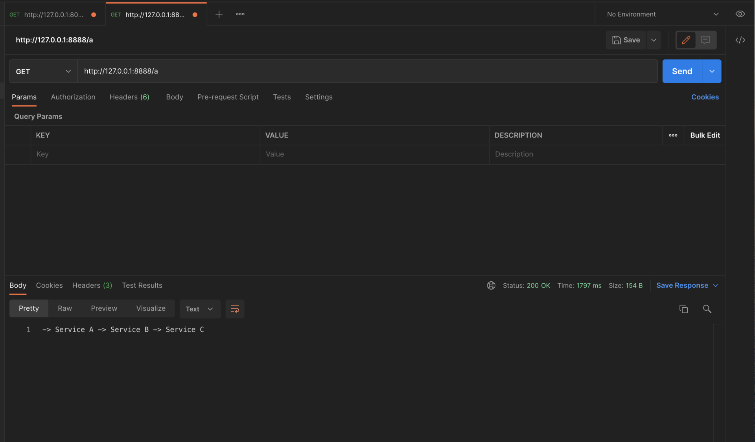The height and width of the screenshot is (442, 755).
Task: Open the Authorization tab
Action: tap(73, 97)
